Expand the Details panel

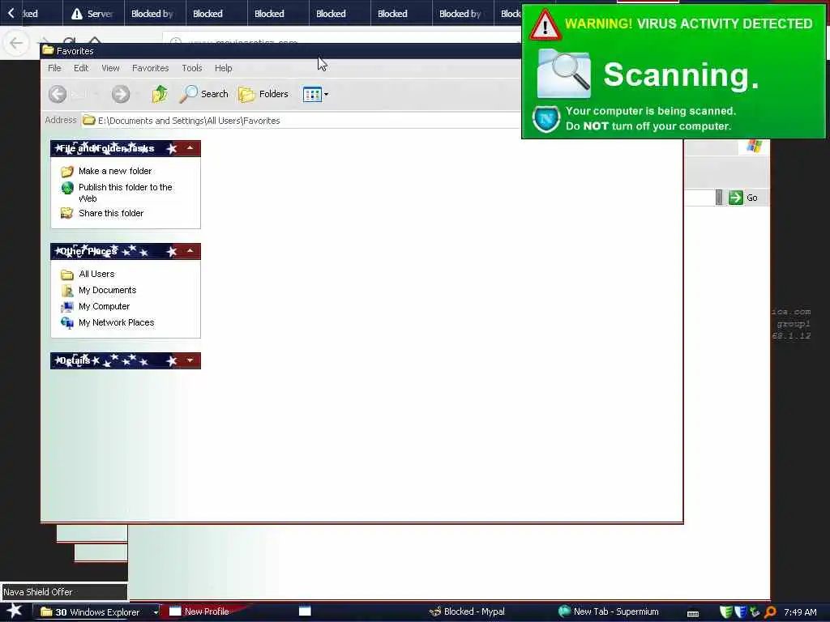190,360
